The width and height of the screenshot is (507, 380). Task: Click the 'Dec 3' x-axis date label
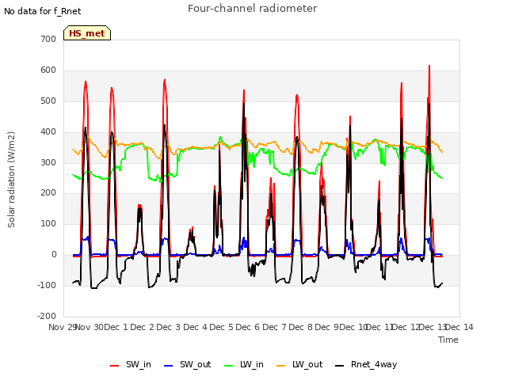(169, 327)
